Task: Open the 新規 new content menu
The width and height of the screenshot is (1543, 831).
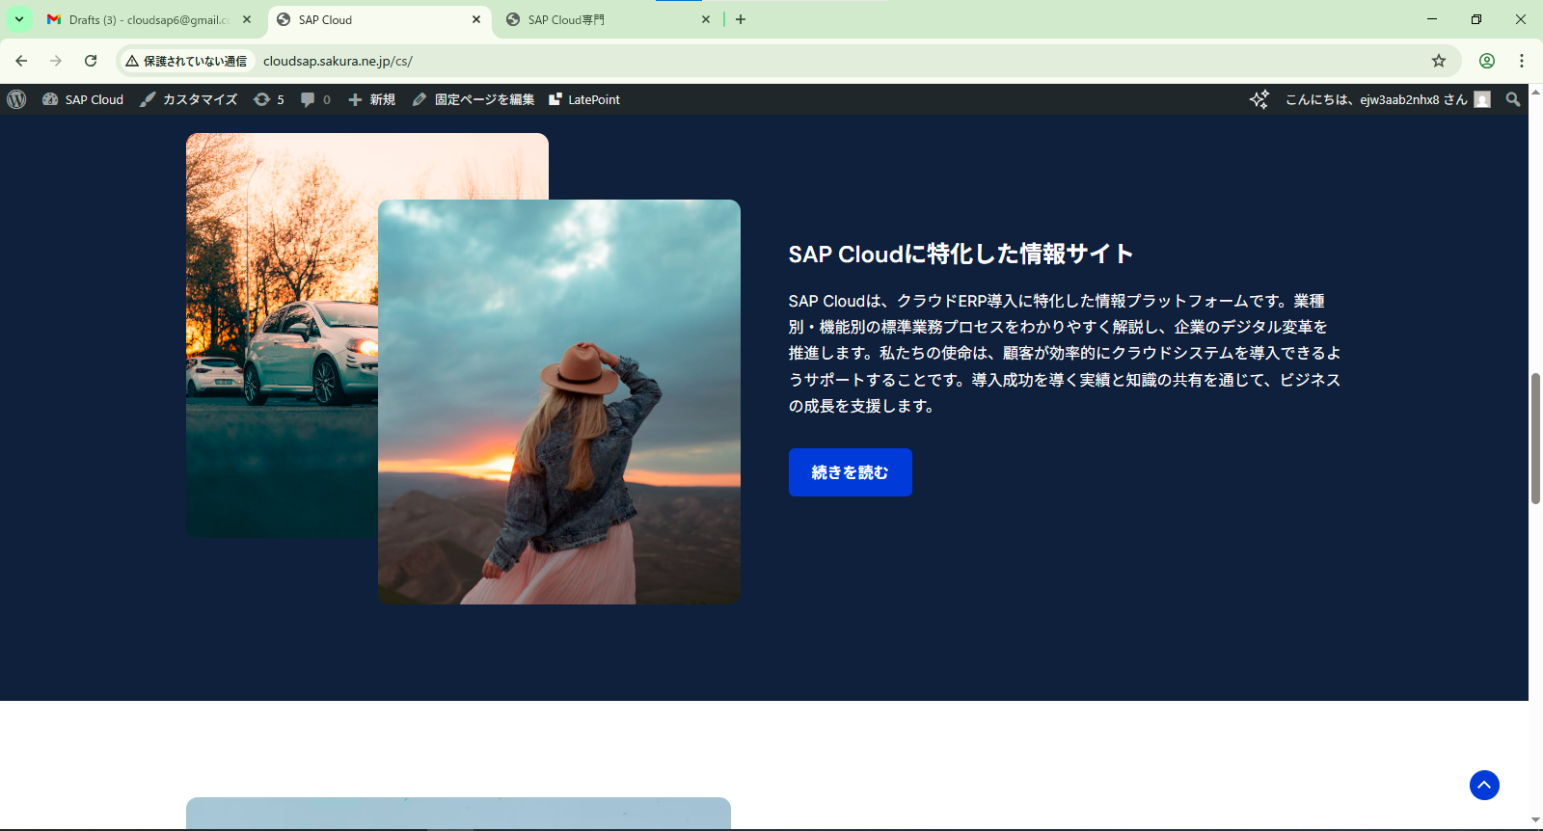Action: point(372,99)
